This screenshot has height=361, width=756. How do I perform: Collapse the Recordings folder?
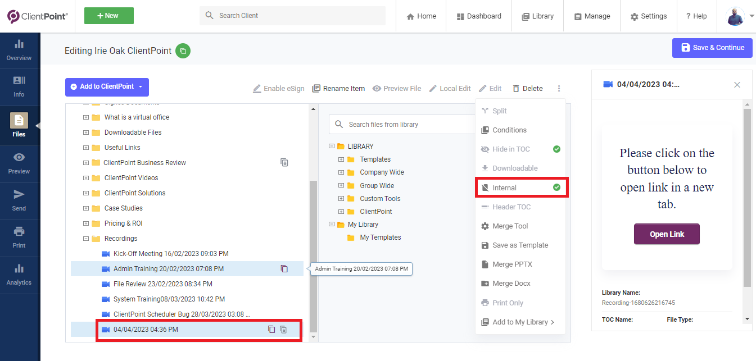86,239
